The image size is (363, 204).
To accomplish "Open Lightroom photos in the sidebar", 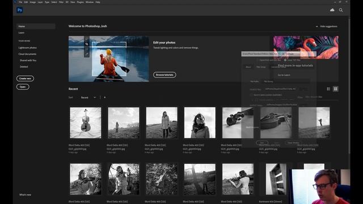I will click(x=28, y=48).
